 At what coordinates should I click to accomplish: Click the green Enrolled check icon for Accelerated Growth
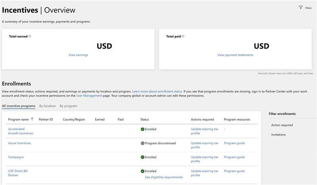point(142,129)
